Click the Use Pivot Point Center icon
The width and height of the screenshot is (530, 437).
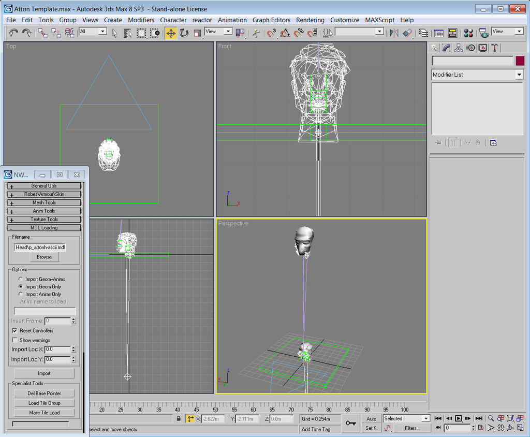(x=240, y=33)
